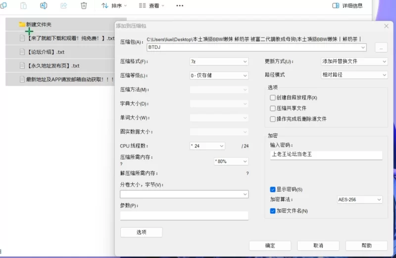
Task: Click the delete trash can icon
Action: 84,5
